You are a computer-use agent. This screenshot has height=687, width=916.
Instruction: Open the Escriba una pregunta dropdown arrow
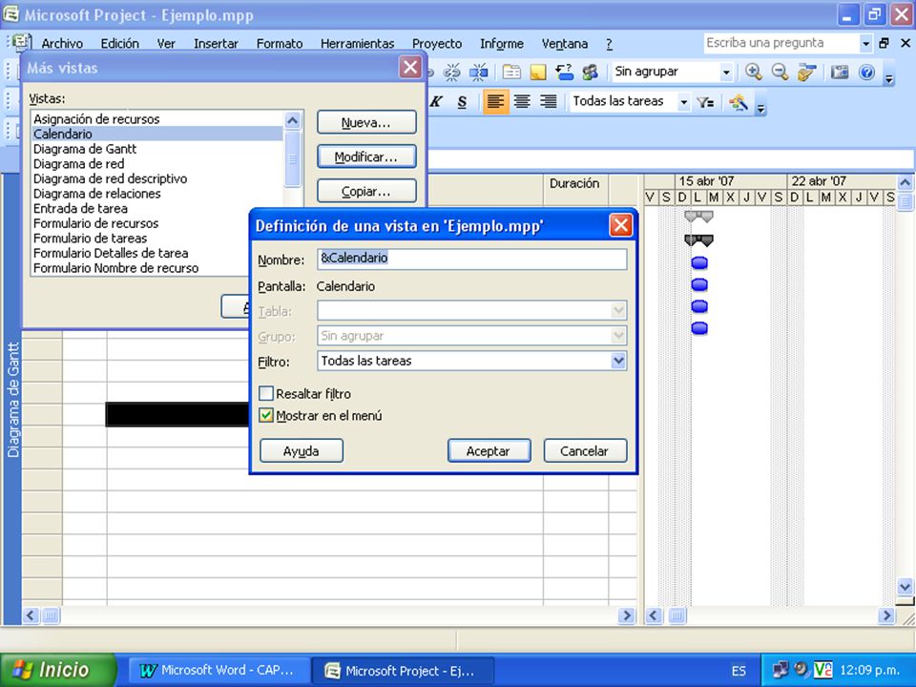pyautogui.click(x=865, y=43)
